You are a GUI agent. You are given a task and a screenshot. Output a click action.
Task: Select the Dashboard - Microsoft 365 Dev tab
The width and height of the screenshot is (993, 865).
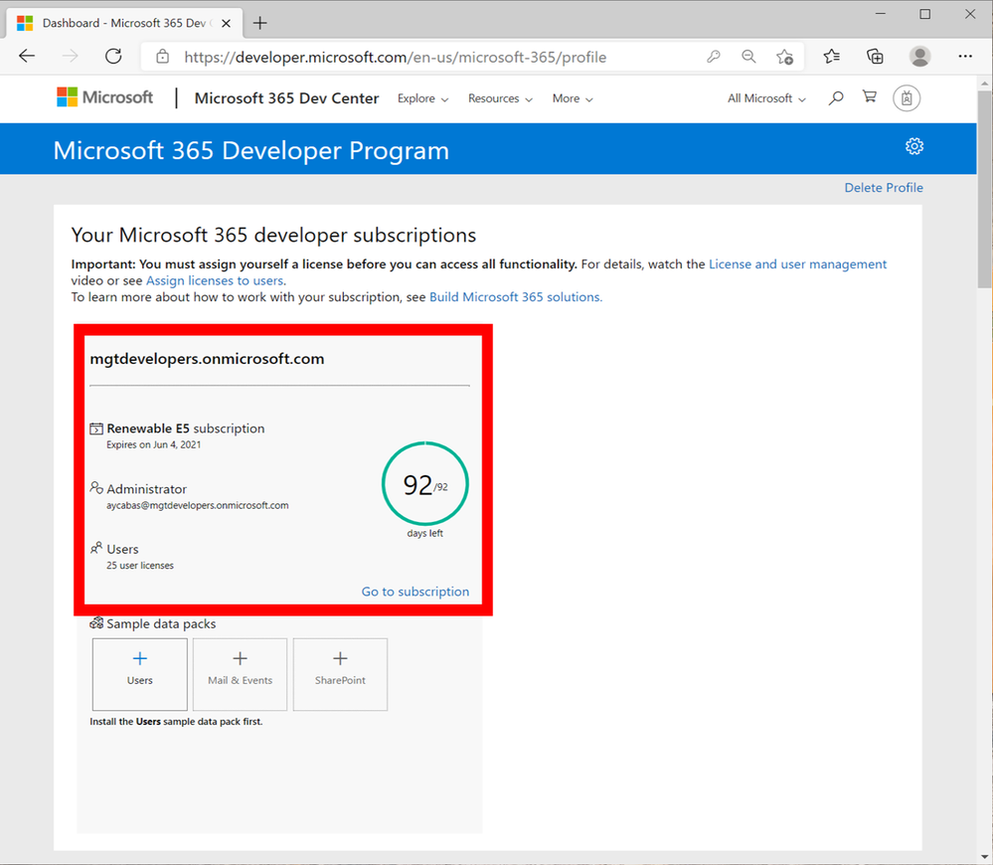124,24
